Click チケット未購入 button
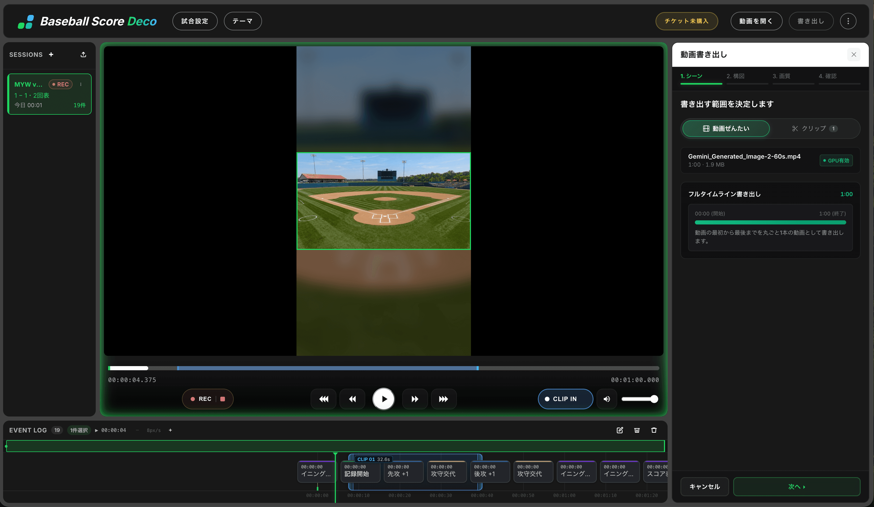The image size is (874, 507). tap(686, 21)
